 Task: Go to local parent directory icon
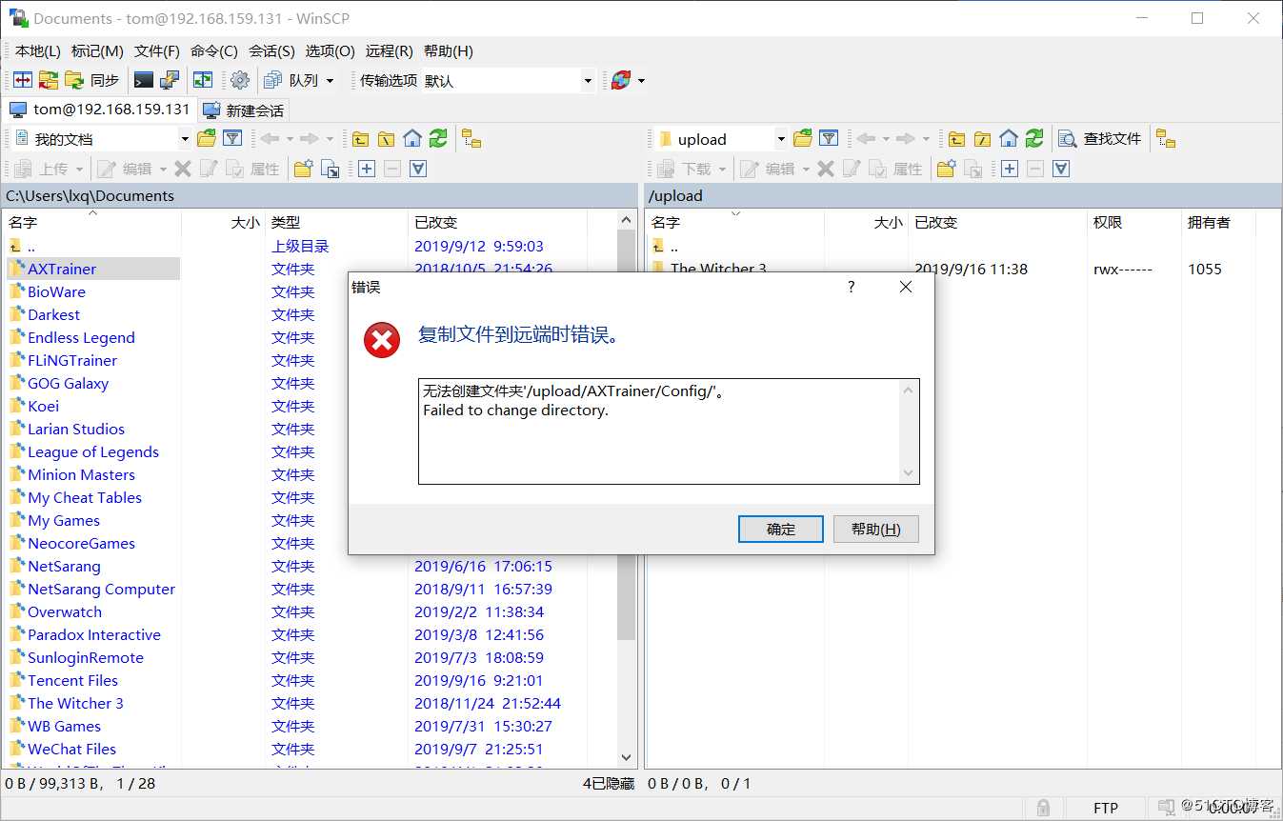(360, 139)
